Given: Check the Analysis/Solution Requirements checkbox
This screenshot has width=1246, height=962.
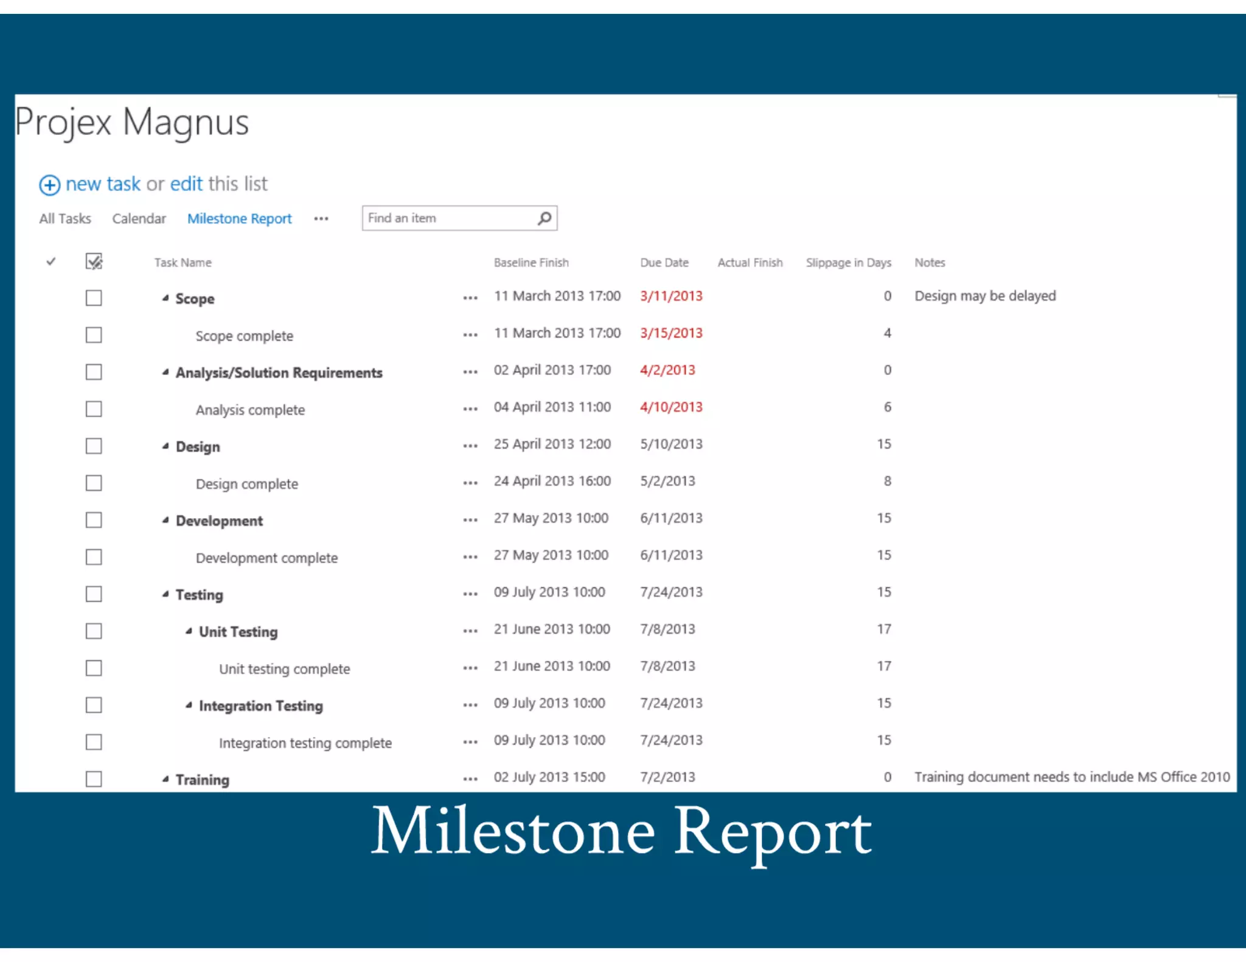Looking at the screenshot, I should coord(94,372).
